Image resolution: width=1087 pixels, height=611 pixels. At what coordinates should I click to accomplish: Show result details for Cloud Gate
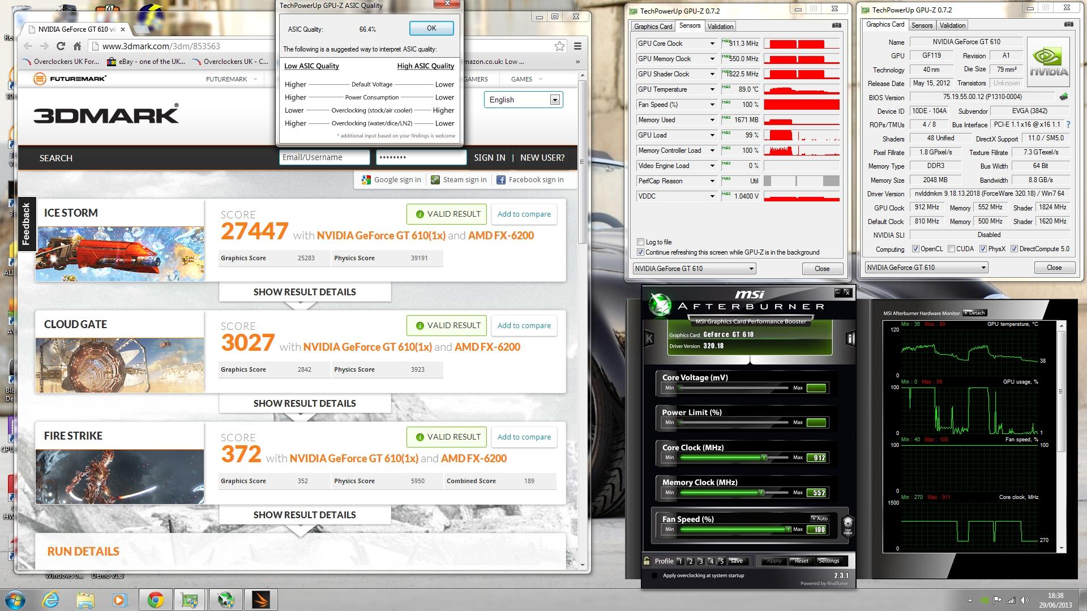pyautogui.click(x=305, y=403)
